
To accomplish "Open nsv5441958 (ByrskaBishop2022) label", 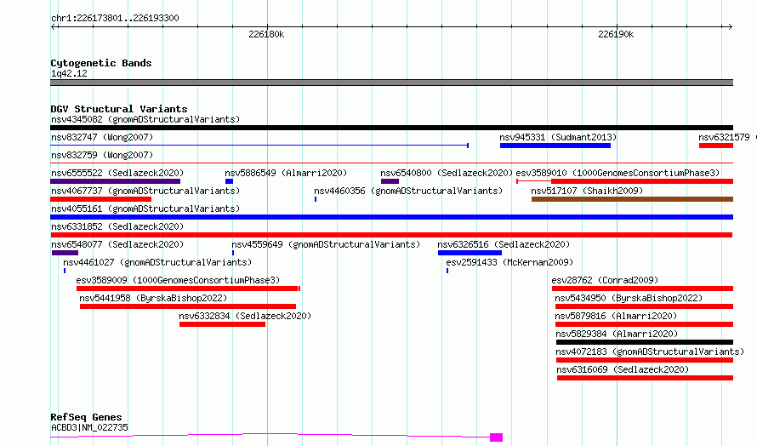I will click(153, 298).
